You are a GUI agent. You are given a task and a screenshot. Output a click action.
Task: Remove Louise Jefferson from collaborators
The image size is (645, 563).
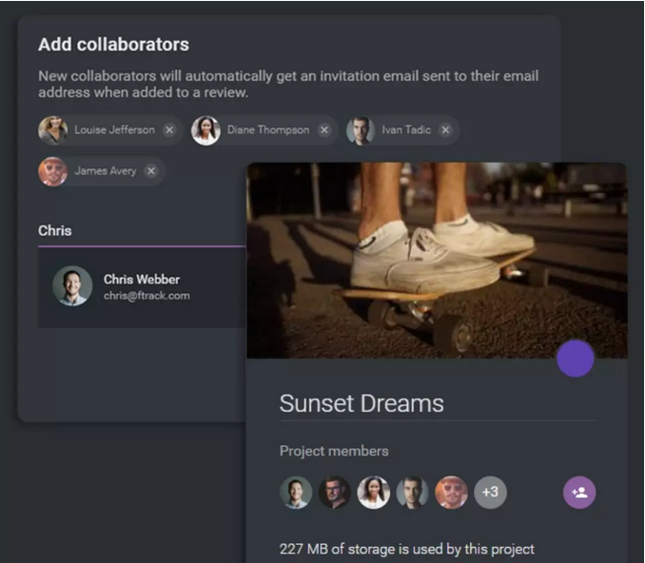[x=169, y=130]
